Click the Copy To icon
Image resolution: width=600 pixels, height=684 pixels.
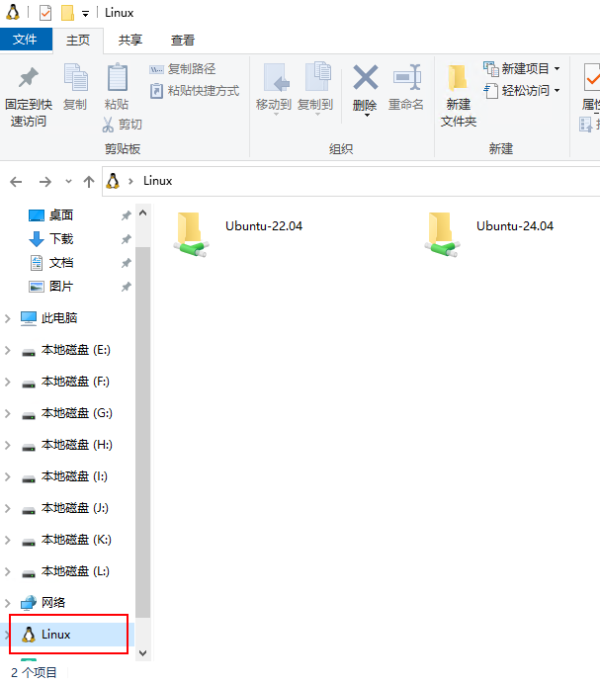317,76
